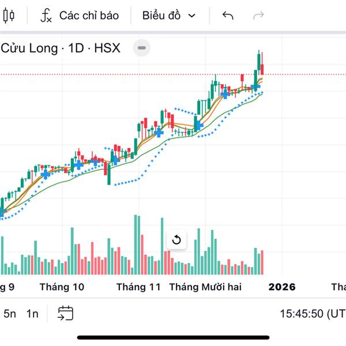Open the candlestick chart type selector
The width and height of the screenshot is (346, 346).
(9, 16)
